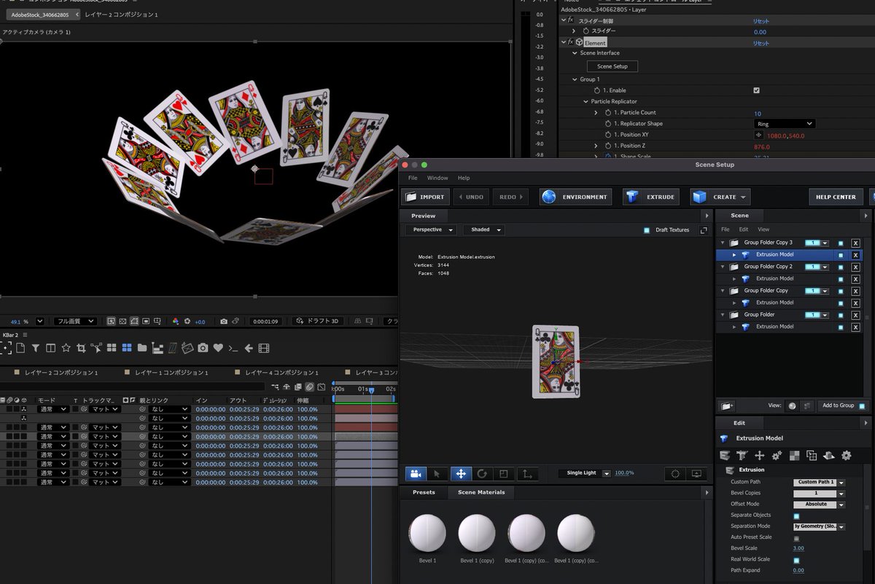This screenshot has height=584, width=875.
Task: Click the blue grid icon in KBar
Action: [x=127, y=348]
